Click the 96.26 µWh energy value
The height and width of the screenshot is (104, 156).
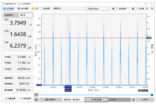coord(24,78)
